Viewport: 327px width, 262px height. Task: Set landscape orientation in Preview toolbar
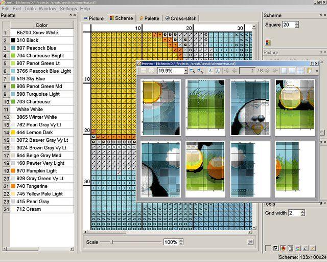[x=218, y=71]
